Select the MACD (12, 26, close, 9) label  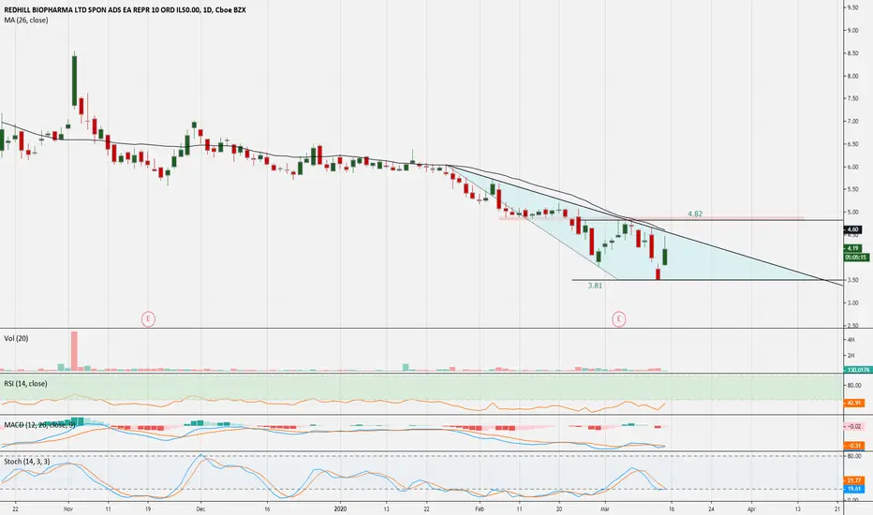[x=39, y=425]
